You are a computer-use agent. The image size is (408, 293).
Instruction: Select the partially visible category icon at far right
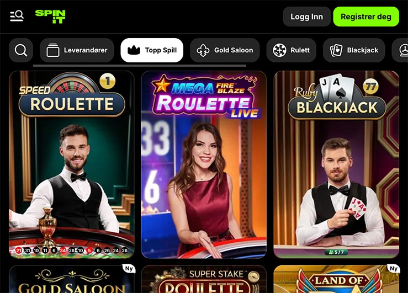pos(403,50)
